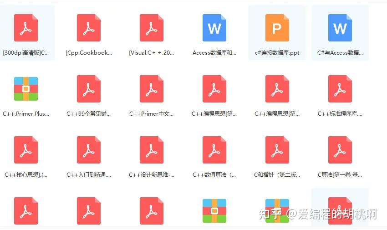The image size is (387, 230).
Task: Click the C++.Primer.Plus... file name
Action: pyautogui.click(x=26, y=114)
